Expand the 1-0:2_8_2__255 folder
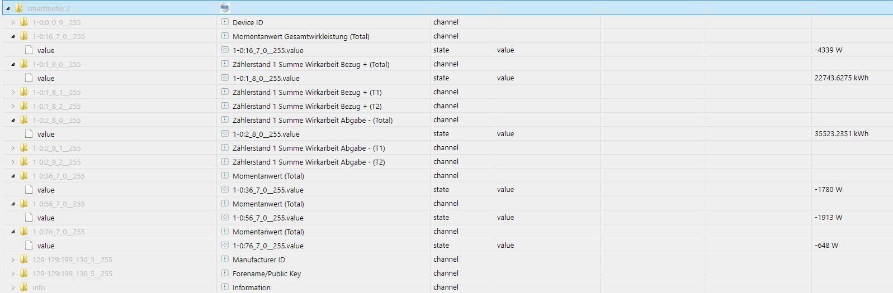The width and height of the screenshot is (893, 293). [13, 162]
